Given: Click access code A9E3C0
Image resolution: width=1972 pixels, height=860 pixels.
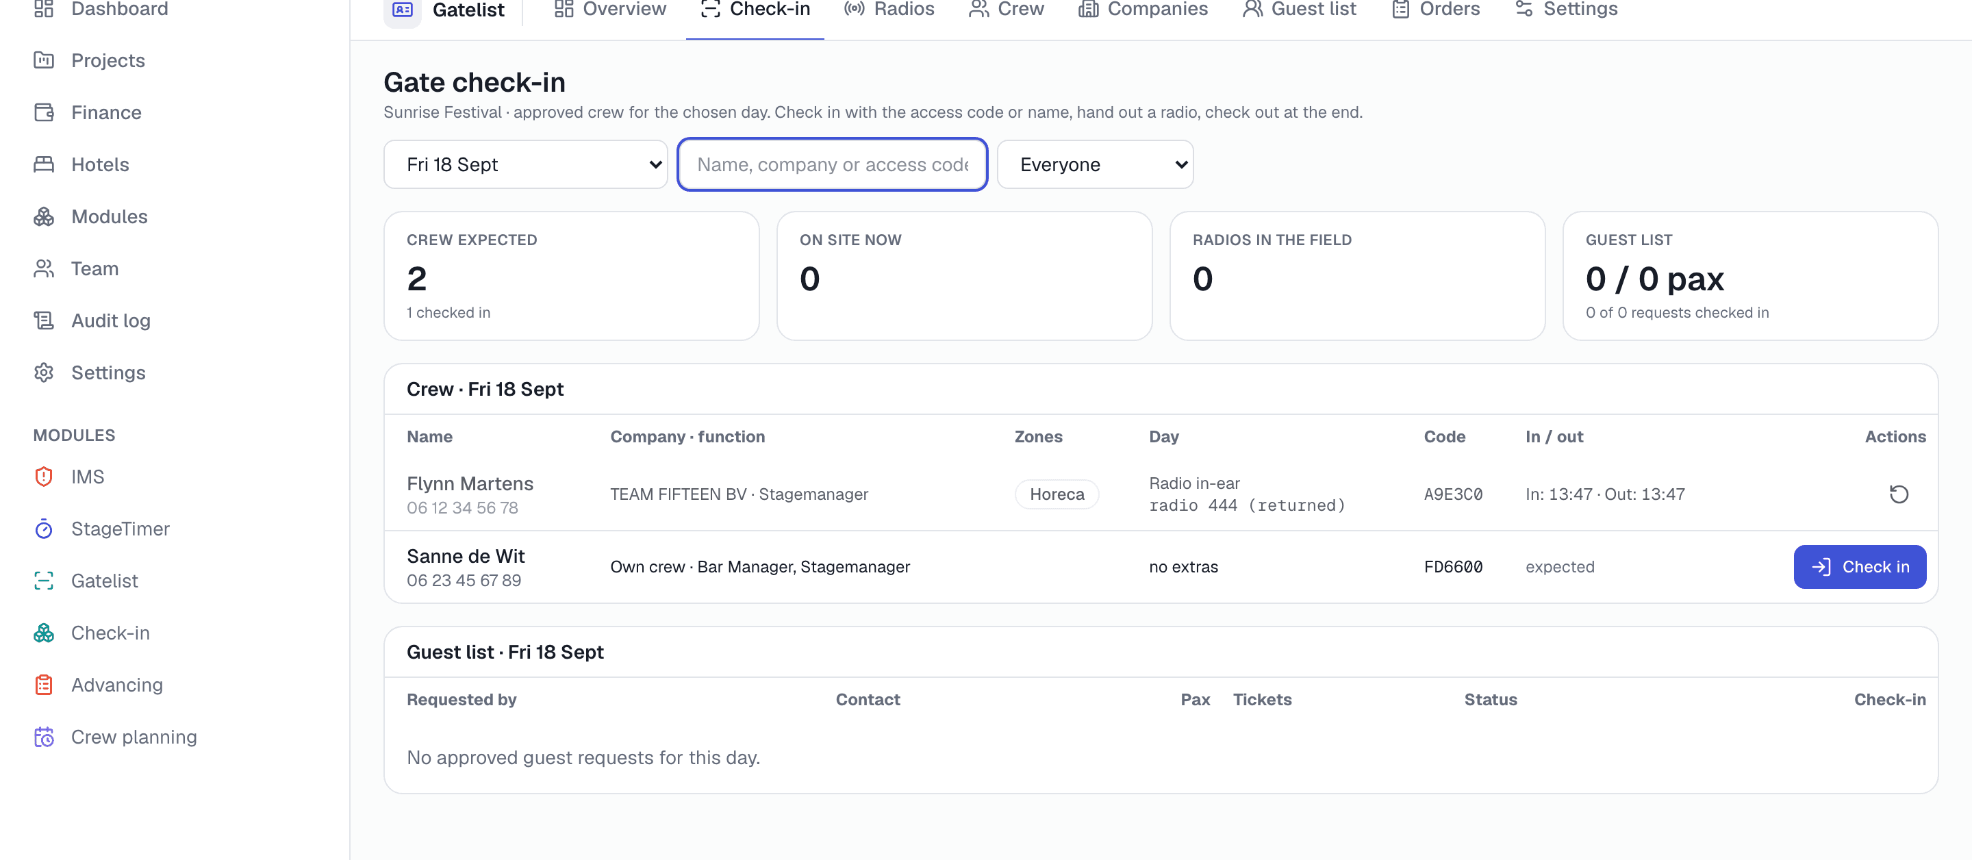Looking at the screenshot, I should [x=1453, y=494].
